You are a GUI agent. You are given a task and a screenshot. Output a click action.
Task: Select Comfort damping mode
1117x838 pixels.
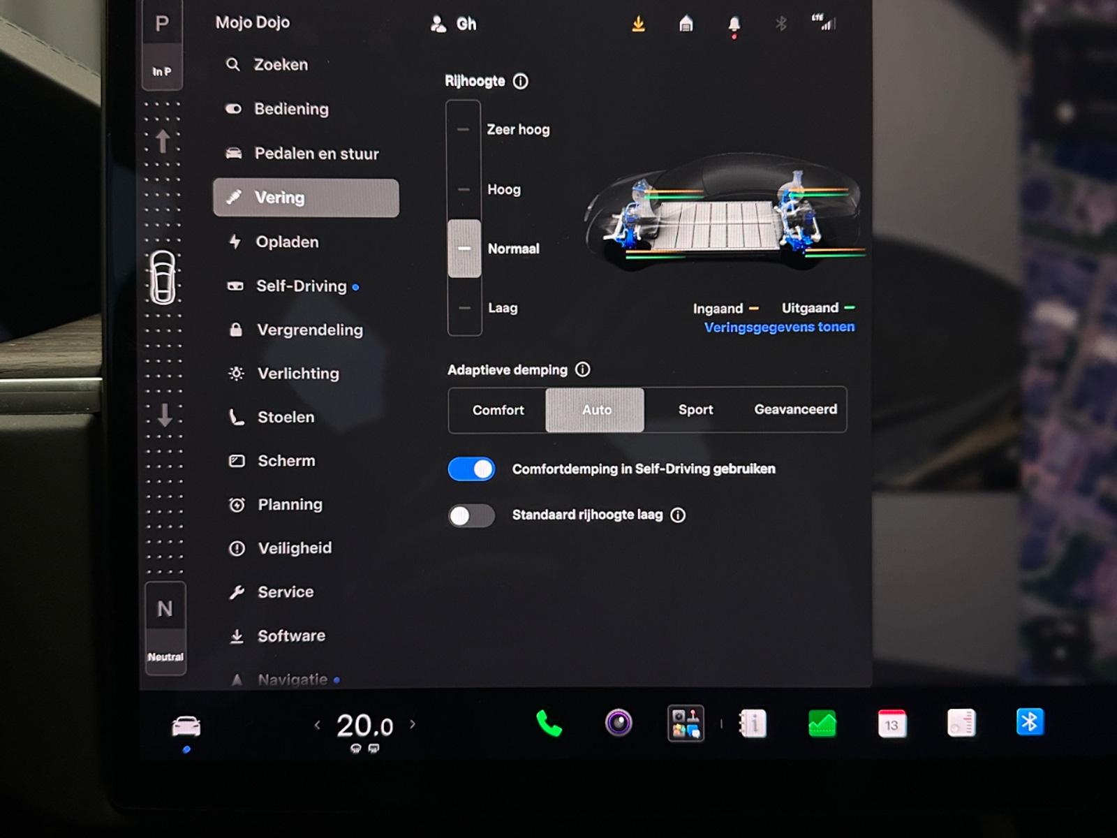(x=498, y=410)
